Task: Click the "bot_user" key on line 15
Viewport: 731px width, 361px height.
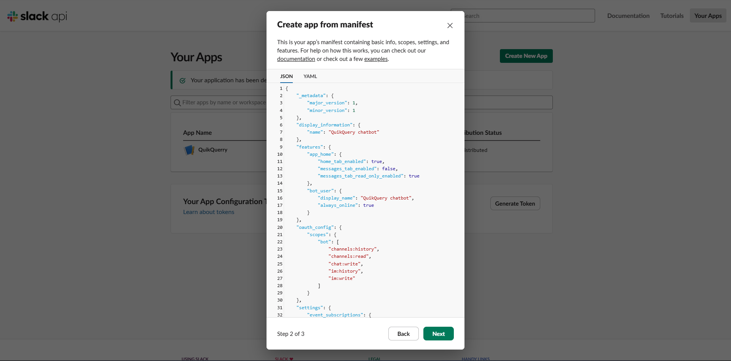Action: (321, 191)
